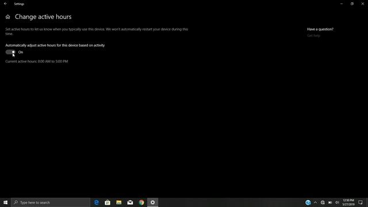Toggle automatically adjust active hours switch
Image resolution: width=368 pixels, height=207 pixels.
10,52
